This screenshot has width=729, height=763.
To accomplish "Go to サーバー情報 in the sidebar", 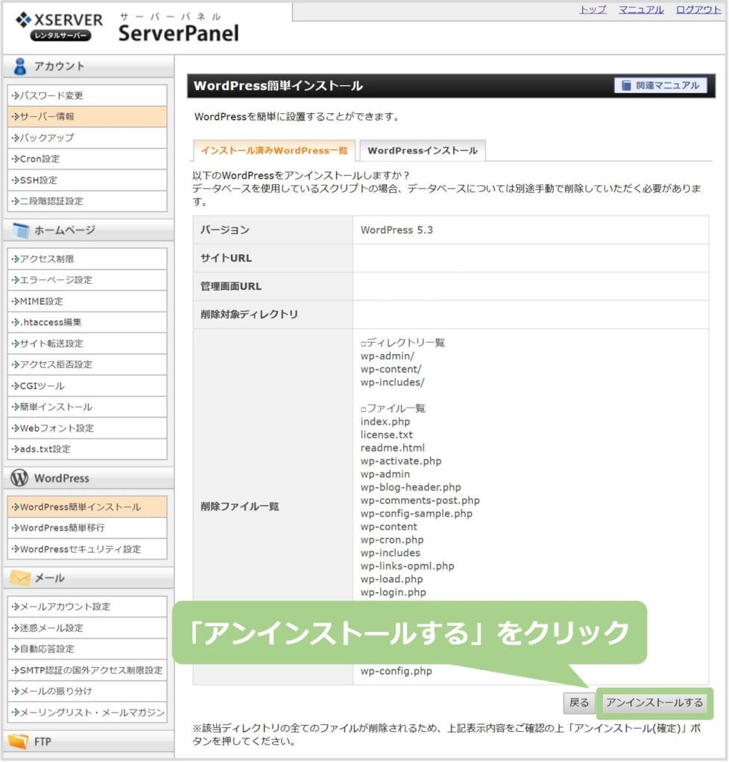I will [47, 117].
